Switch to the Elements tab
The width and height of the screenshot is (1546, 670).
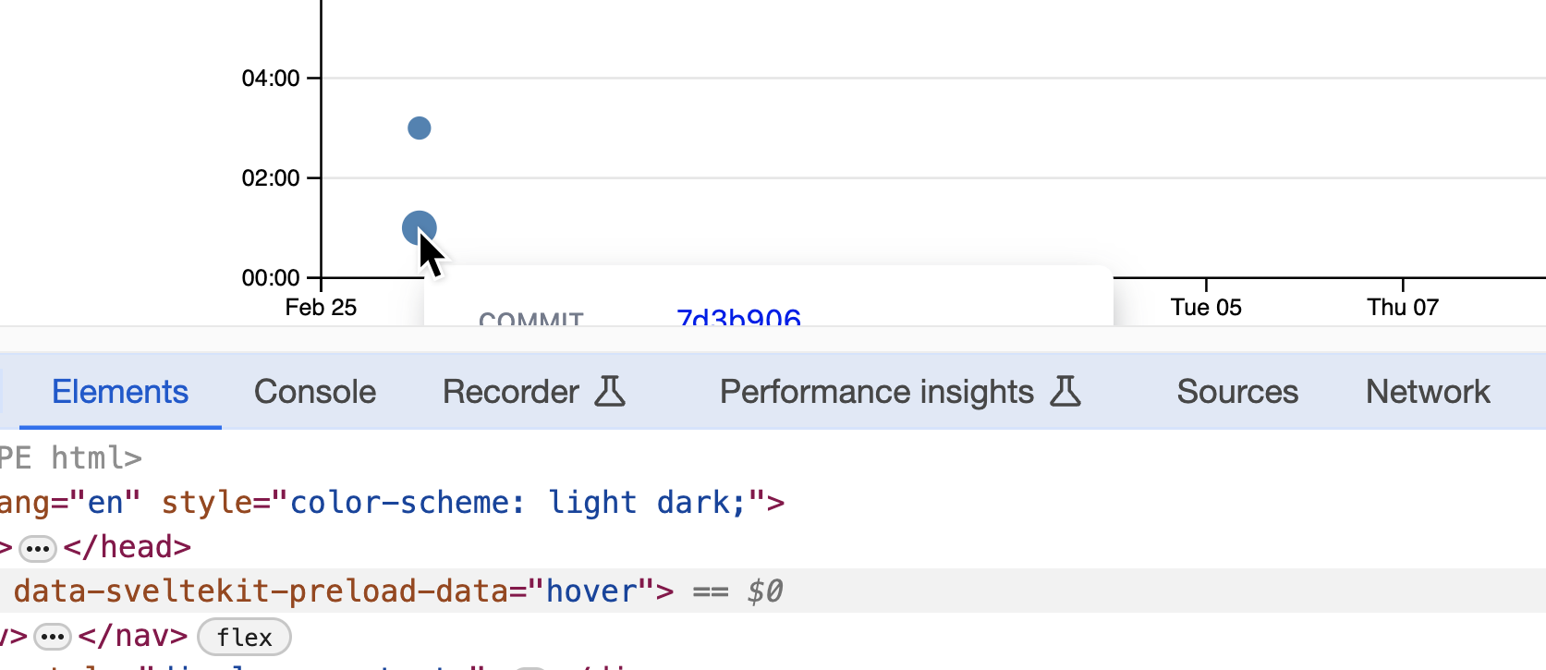coord(120,392)
